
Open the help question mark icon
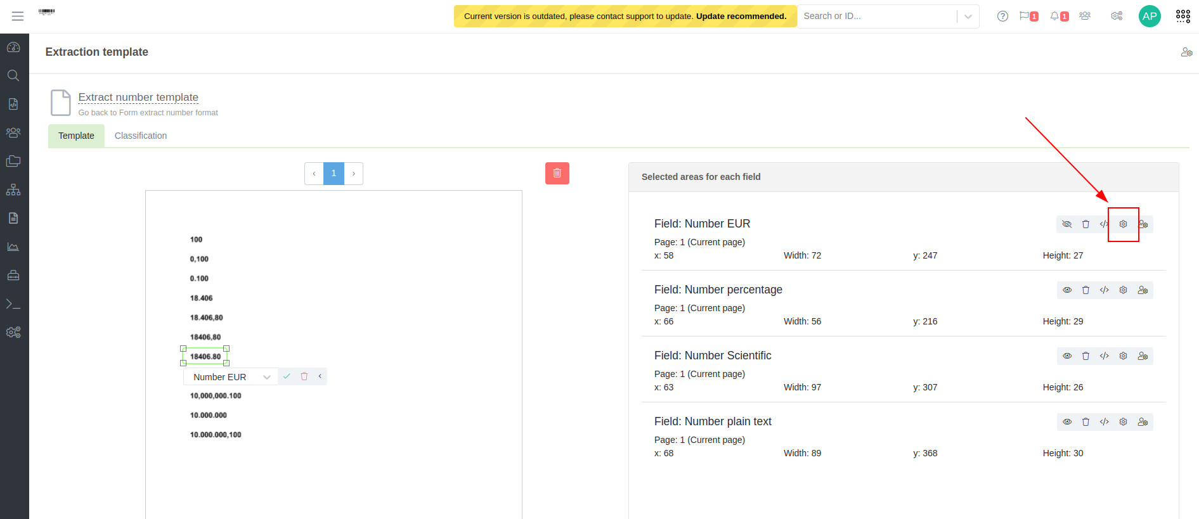pyautogui.click(x=1002, y=16)
